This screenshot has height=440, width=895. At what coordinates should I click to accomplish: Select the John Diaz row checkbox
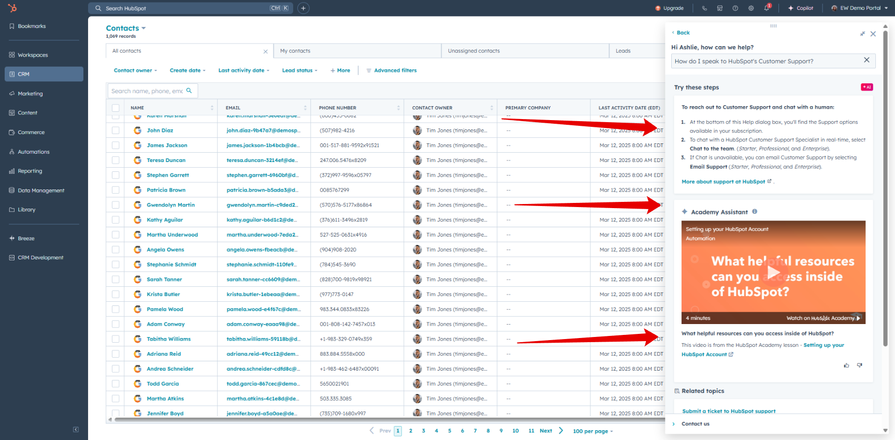coord(116,130)
